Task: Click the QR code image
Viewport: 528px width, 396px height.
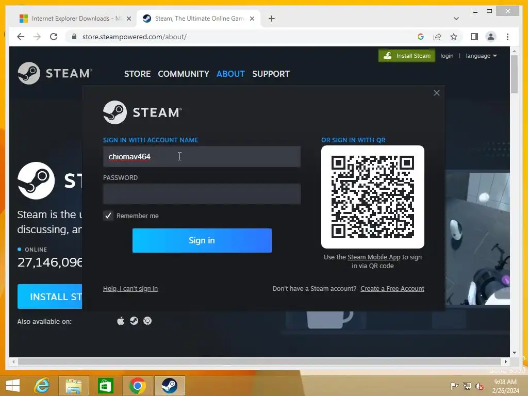Action: coord(372,196)
